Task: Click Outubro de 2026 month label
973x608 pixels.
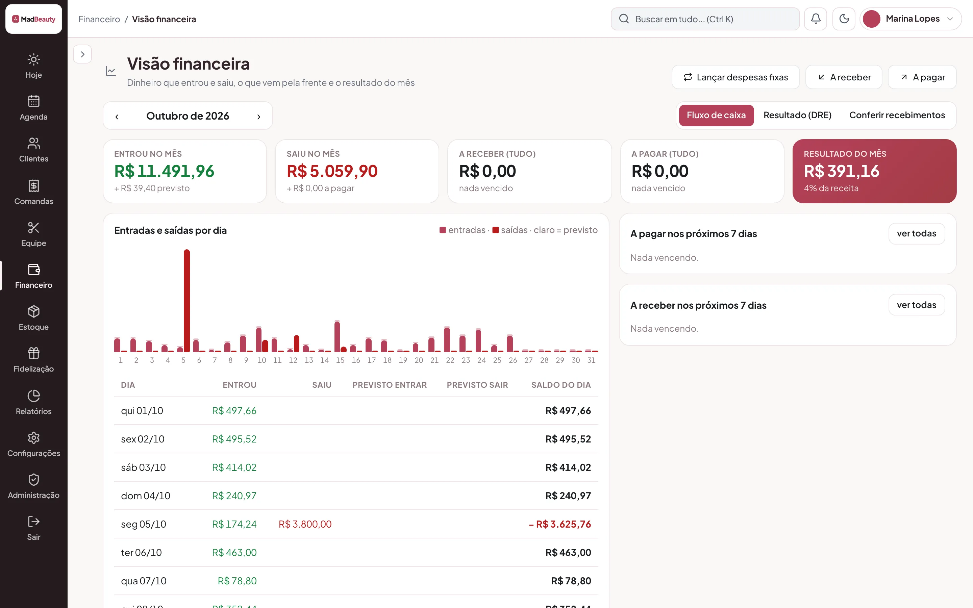Action: (x=188, y=116)
